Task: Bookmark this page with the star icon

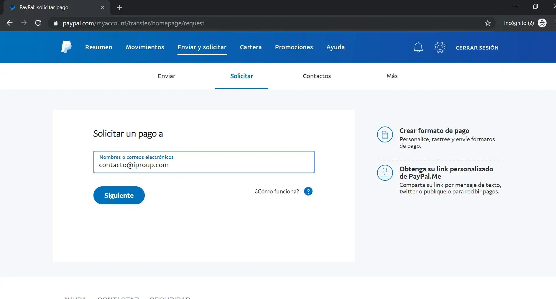Action: click(x=488, y=23)
